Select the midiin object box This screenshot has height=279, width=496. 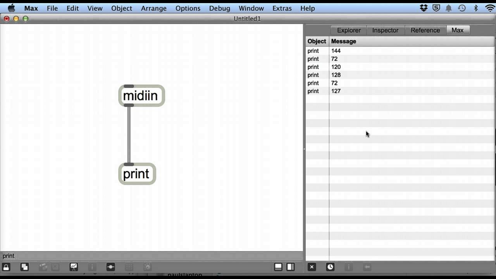142,96
